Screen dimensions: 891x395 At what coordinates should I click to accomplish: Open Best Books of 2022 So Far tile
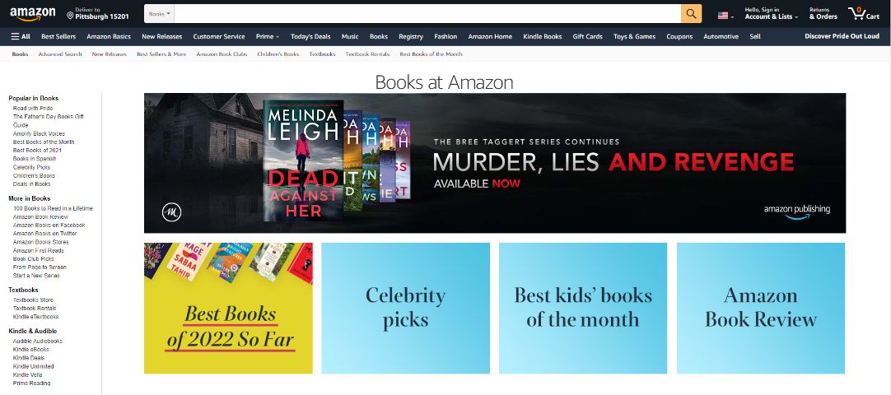(228, 308)
